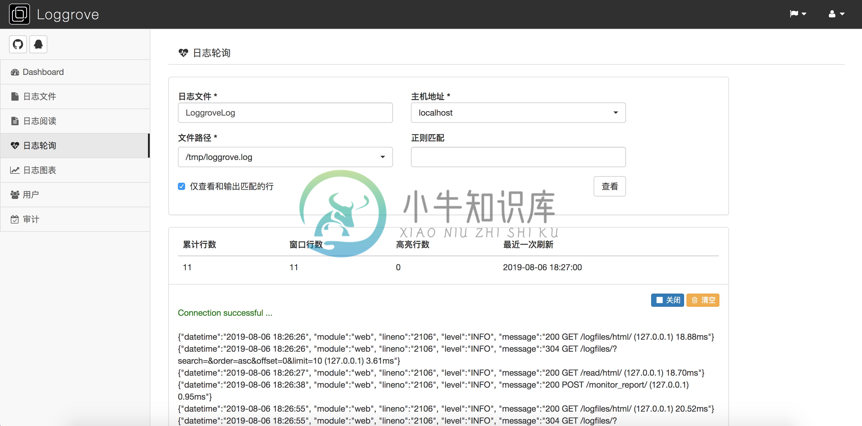
Task: Click the 审计 calendar check icon
Action: pyautogui.click(x=15, y=219)
